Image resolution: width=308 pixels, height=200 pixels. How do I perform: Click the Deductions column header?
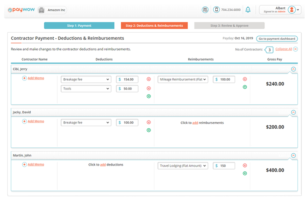pyautogui.click(x=104, y=59)
